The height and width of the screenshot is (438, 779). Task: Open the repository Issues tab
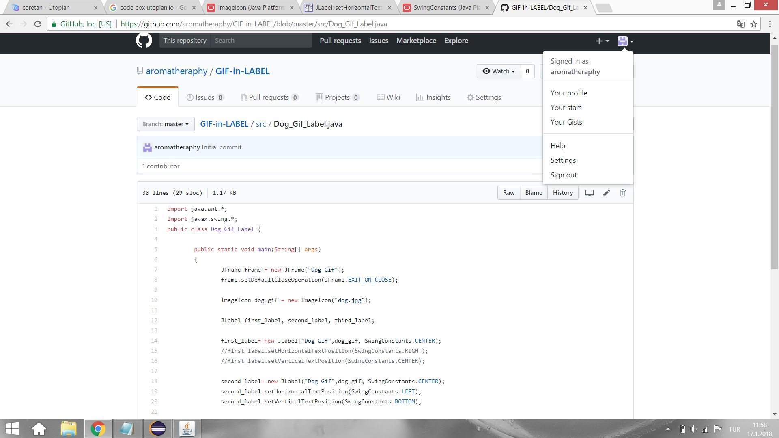point(205,97)
